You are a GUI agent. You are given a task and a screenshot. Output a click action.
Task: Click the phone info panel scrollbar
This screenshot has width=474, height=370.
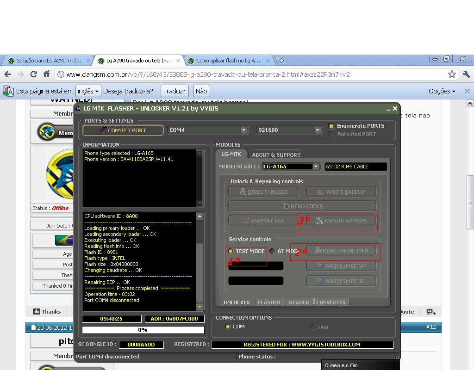199,178
